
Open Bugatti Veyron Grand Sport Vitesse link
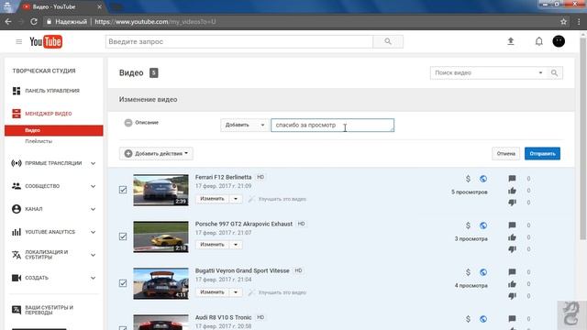[x=242, y=271]
